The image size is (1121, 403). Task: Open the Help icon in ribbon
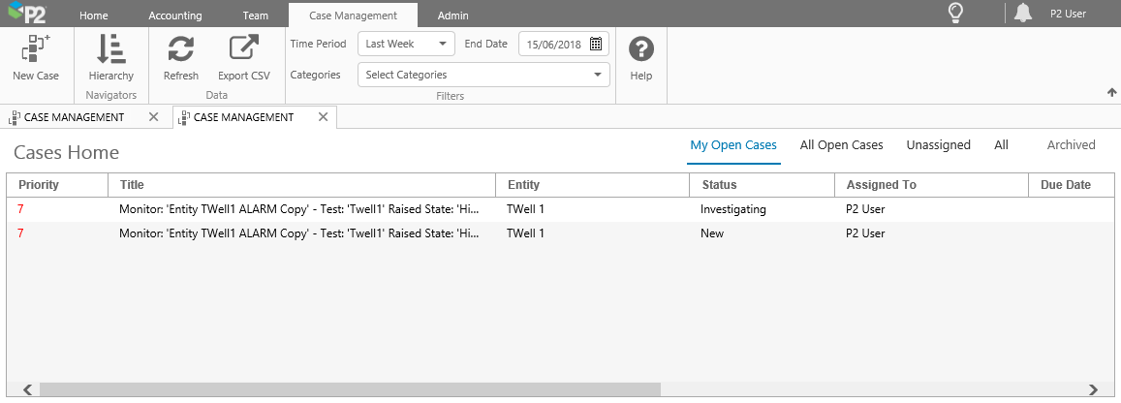(x=641, y=50)
